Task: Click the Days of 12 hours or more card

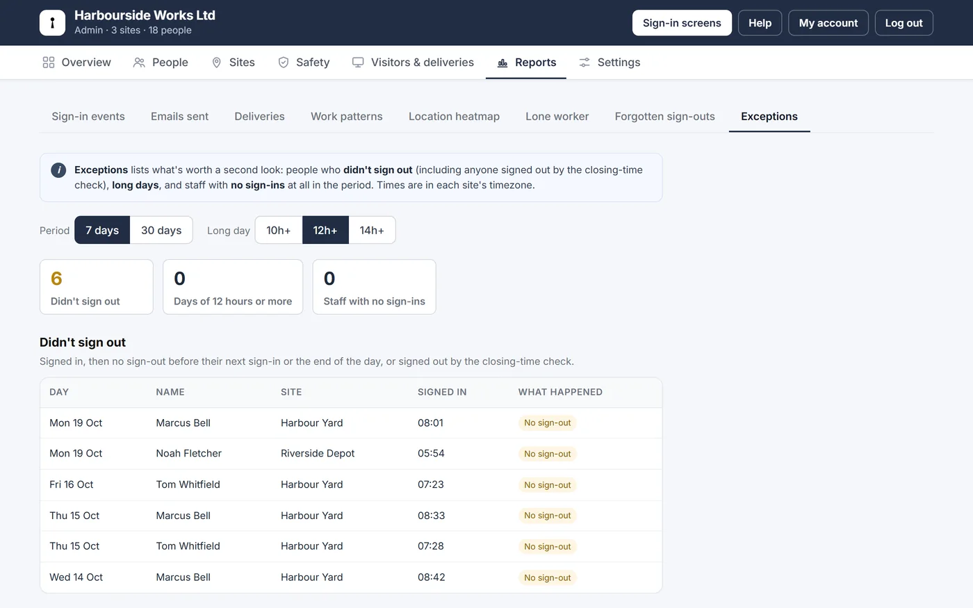Action: tap(233, 287)
